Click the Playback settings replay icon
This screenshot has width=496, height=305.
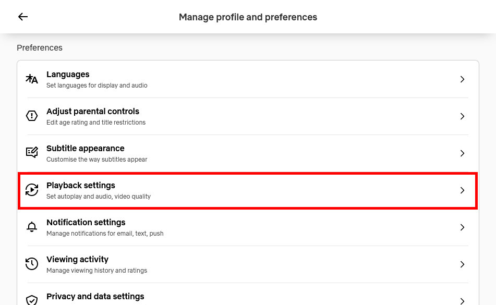[32, 190]
